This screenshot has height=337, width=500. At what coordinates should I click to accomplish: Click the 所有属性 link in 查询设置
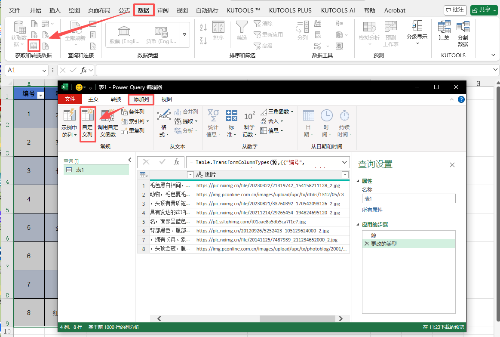(x=372, y=210)
